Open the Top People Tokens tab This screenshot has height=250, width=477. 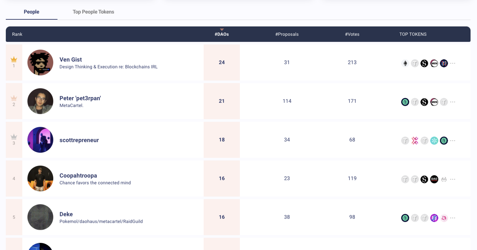[93, 12]
